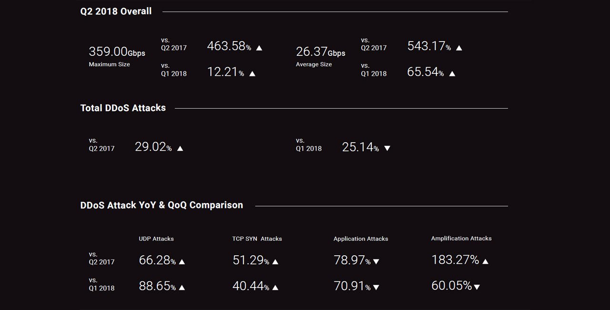Select the Application Attacks column label
Viewport: 610px width, 310px height.
(361, 238)
